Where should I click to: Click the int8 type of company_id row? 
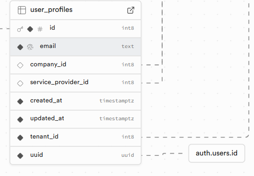[128, 64]
